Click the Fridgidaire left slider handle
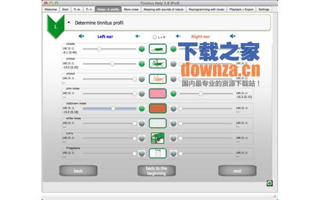The height and width of the screenshot is (200, 320). (x=134, y=154)
